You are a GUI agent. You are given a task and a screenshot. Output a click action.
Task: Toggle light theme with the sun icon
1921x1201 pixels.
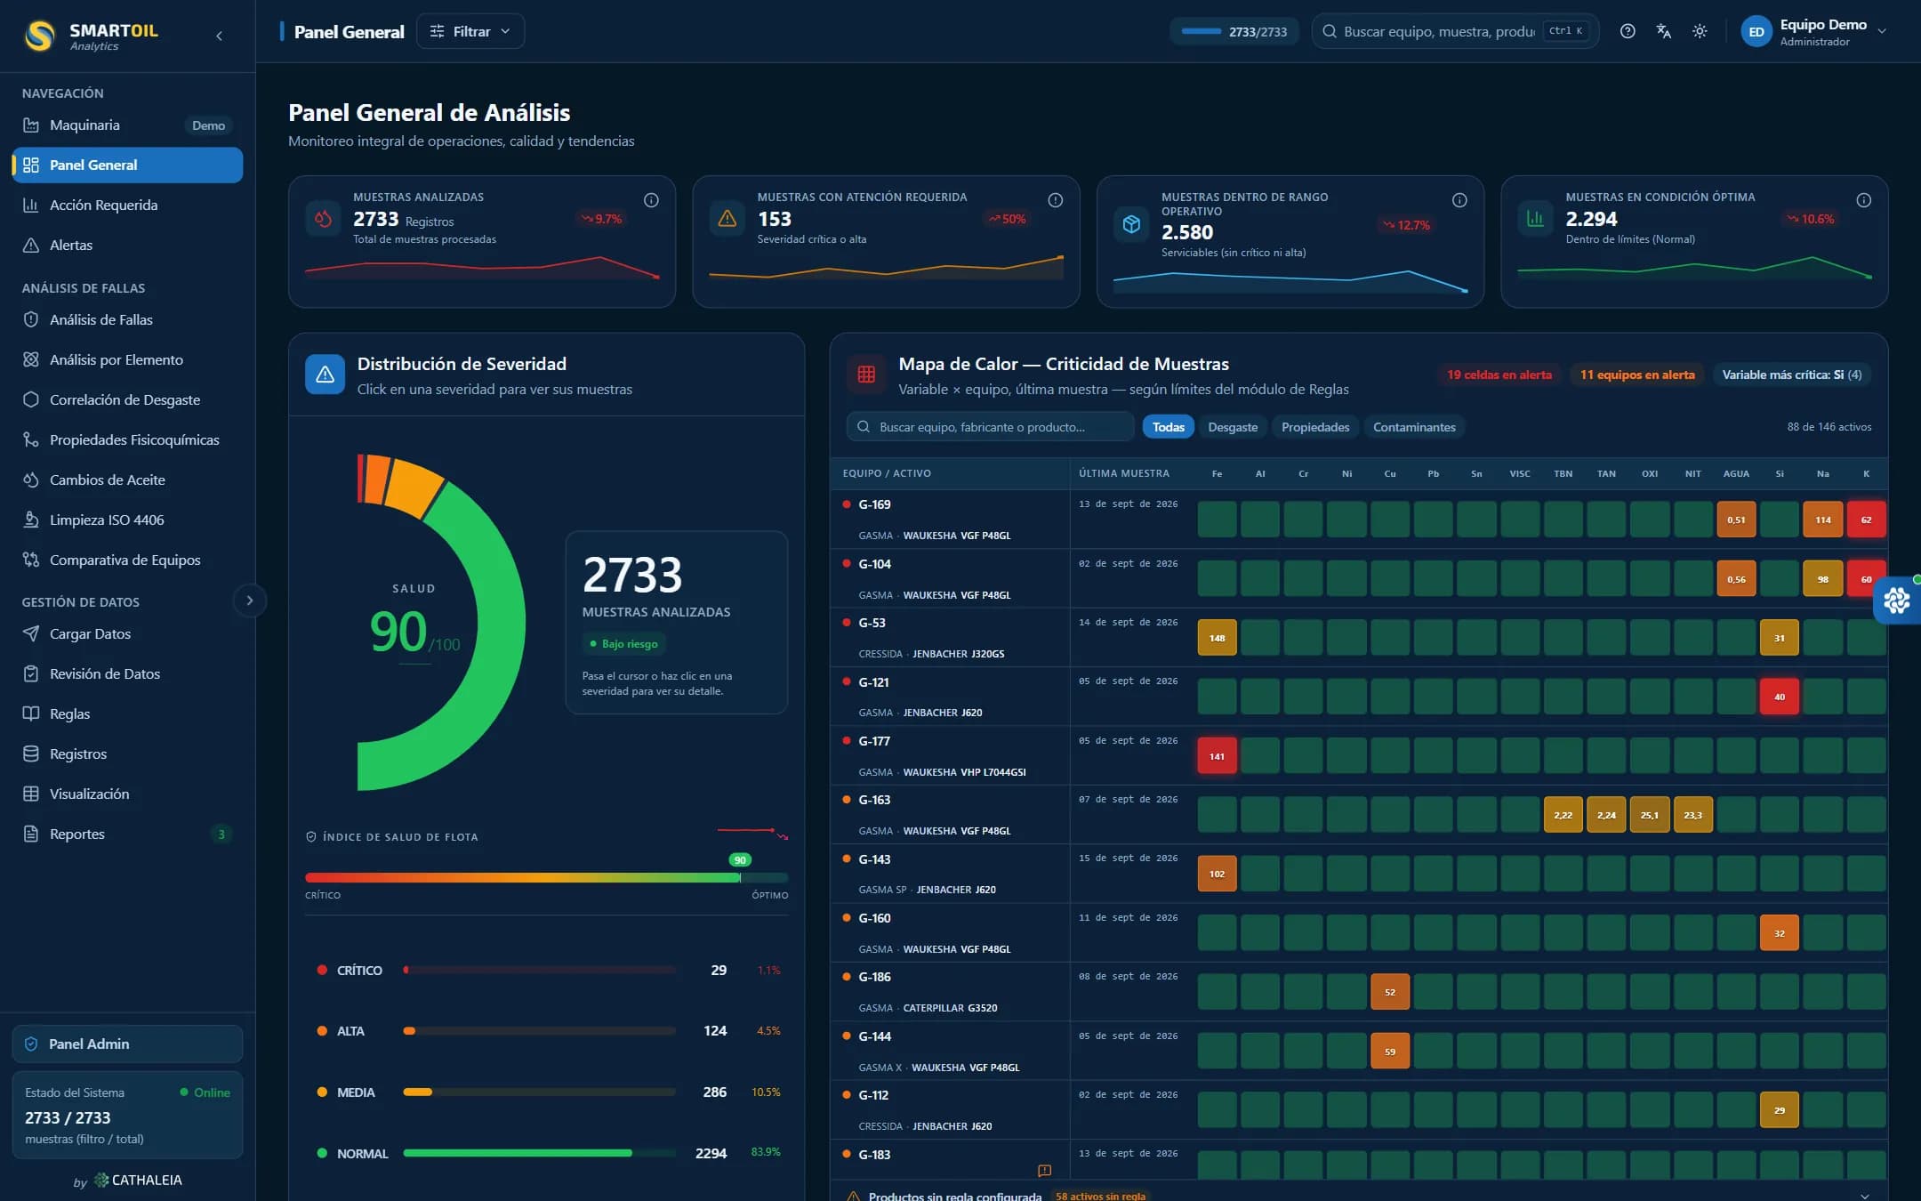click(x=1700, y=31)
